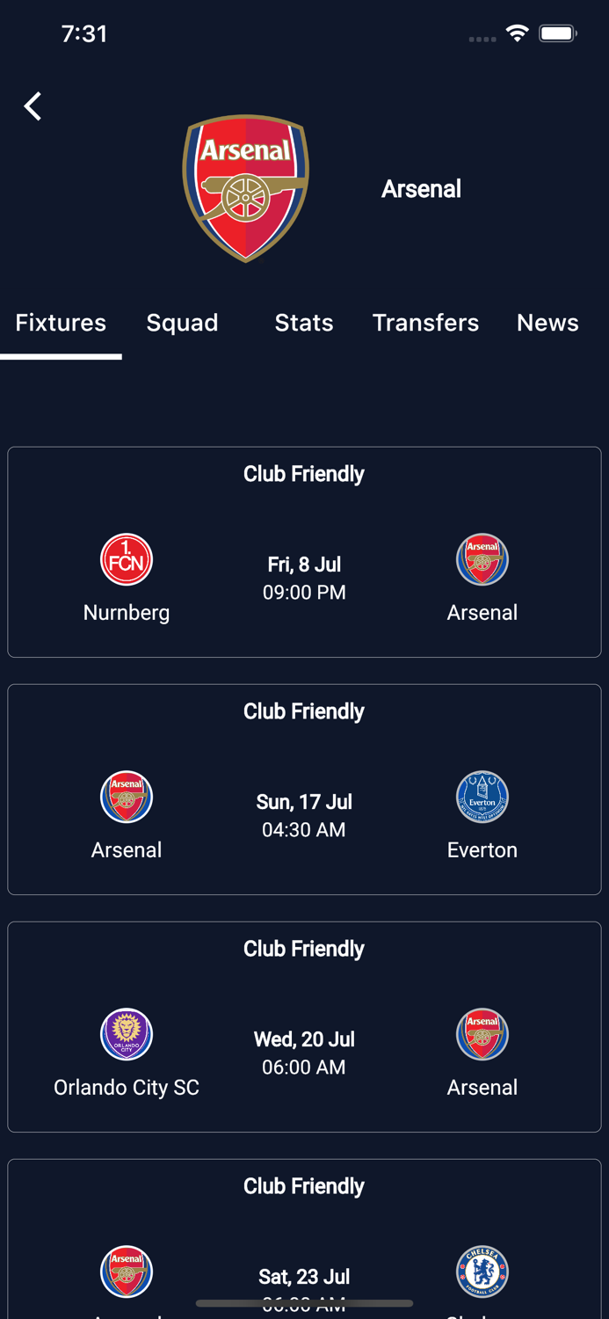609x1319 pixels.
Task: Tap the Nurnberg club badge
Action: point(127,559)
